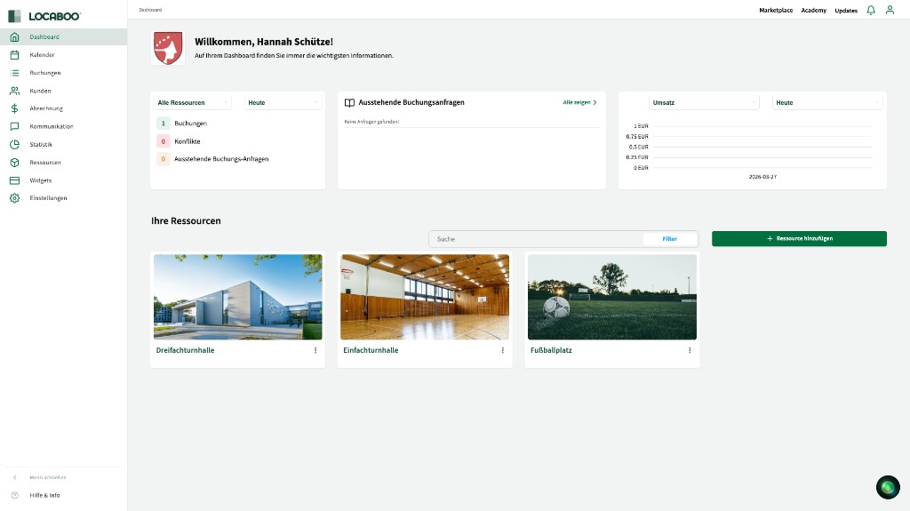This screenshot has width=910, height=511.
Task: Open the Marketplace link
Action: pos(775,10)
